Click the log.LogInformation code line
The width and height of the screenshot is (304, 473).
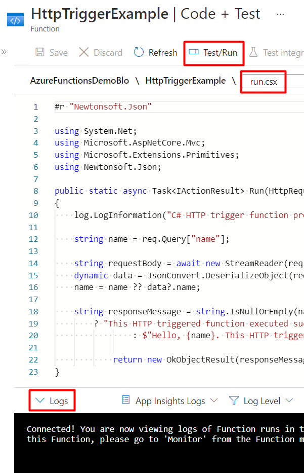click(x=189, y=215)
